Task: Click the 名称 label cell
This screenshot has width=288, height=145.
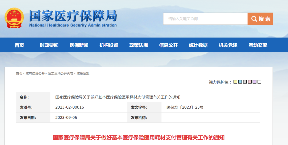Action: (33, 97)
